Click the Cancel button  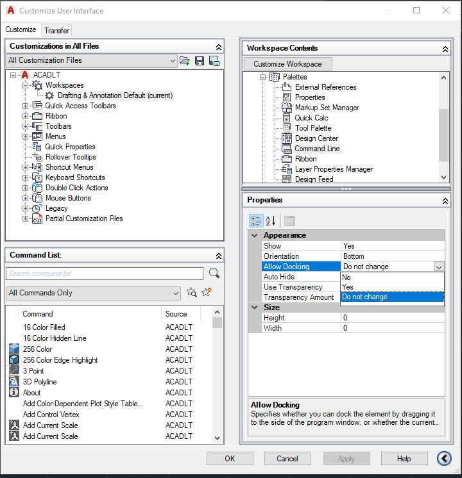click(287, 459)
